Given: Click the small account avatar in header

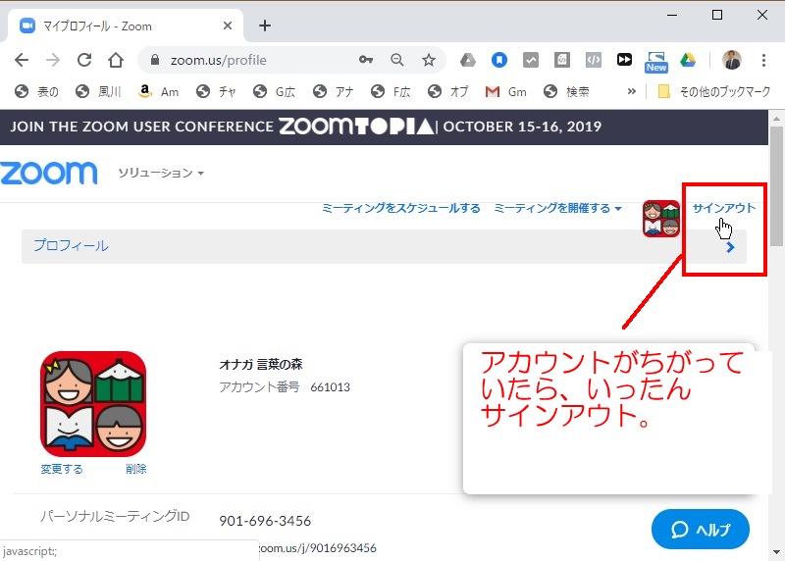Looking at the screenshot, I should pos(661,219).
